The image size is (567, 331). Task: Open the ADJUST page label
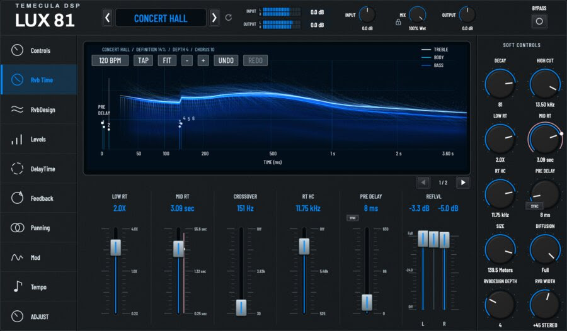[40, 317]
